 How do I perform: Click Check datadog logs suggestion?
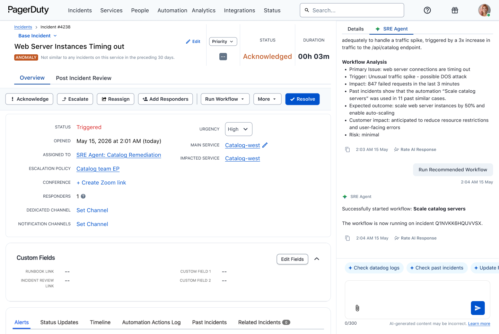pyautogui.click(x=374, y=268)
